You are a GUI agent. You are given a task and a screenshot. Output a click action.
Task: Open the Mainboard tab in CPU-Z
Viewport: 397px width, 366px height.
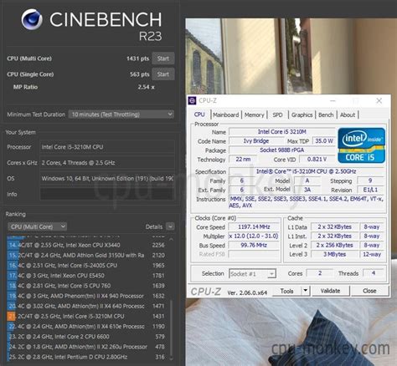225,114
